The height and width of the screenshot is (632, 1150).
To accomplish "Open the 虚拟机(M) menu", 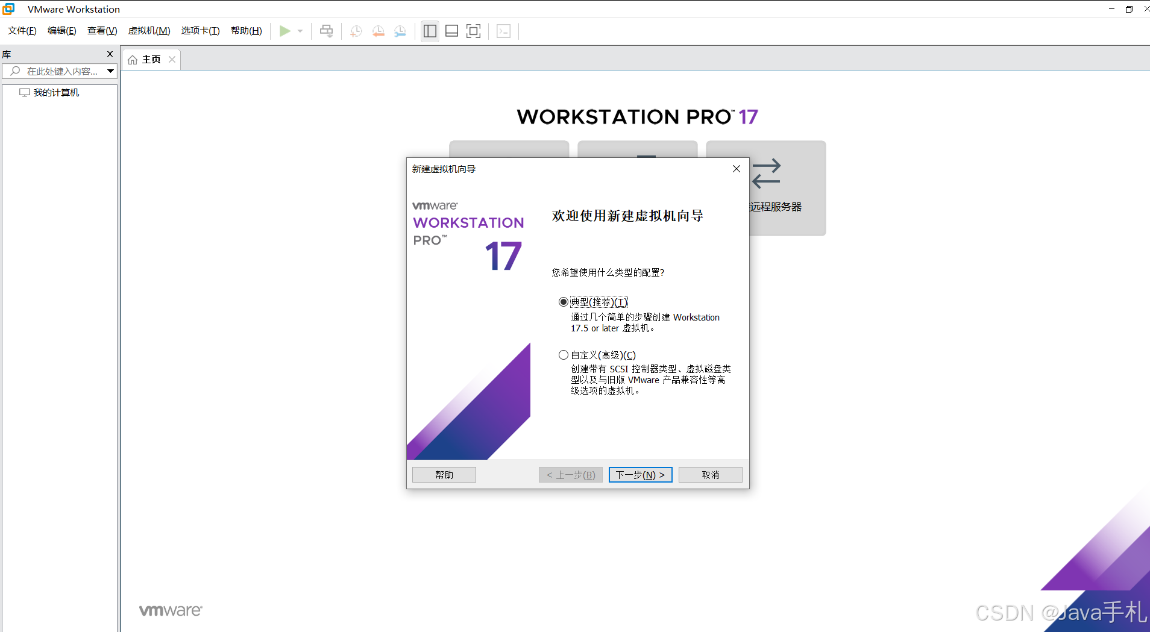I will [x=149, y=31].
